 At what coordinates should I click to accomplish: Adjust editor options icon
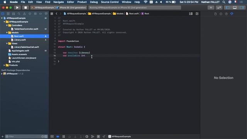coord(191,14)
